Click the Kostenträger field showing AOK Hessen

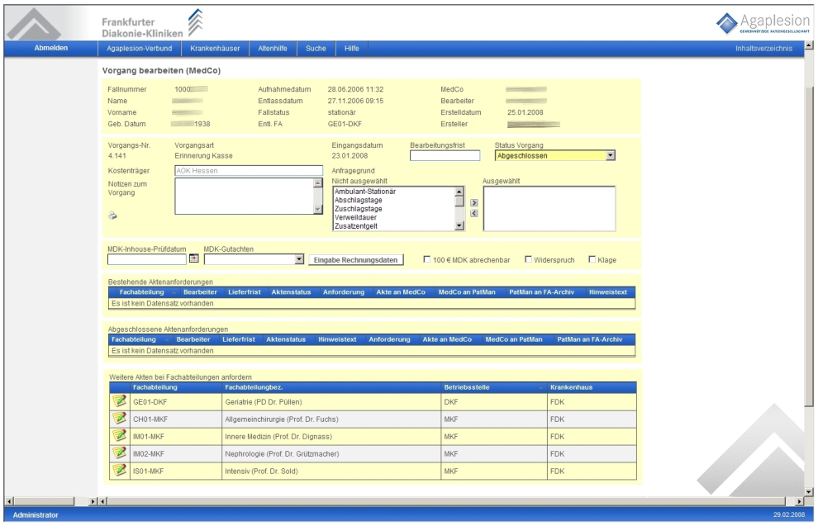[x=249, y=170]
